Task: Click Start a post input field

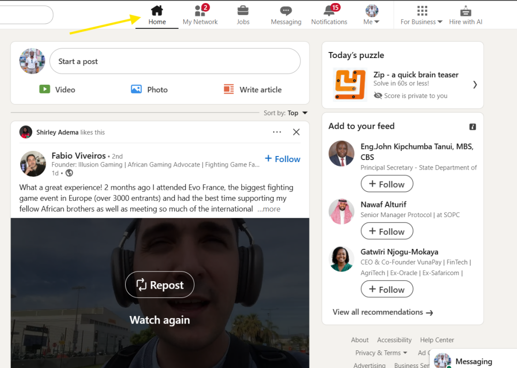Action: click(175, 62)
